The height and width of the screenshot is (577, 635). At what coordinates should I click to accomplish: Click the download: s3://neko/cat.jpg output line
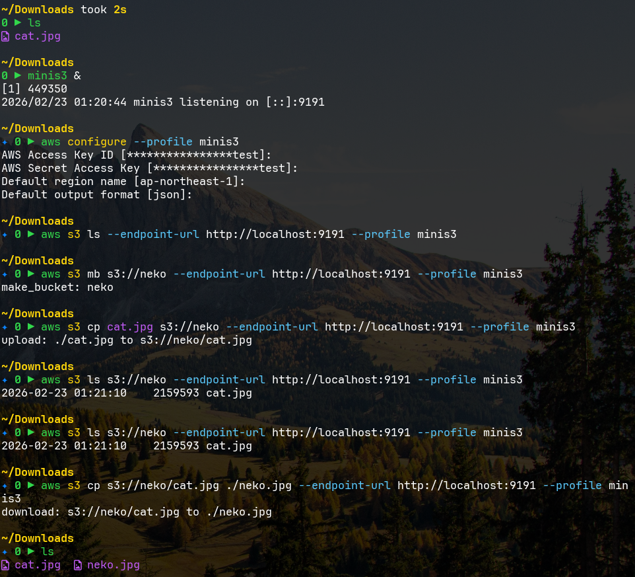[x=136, y=512]
